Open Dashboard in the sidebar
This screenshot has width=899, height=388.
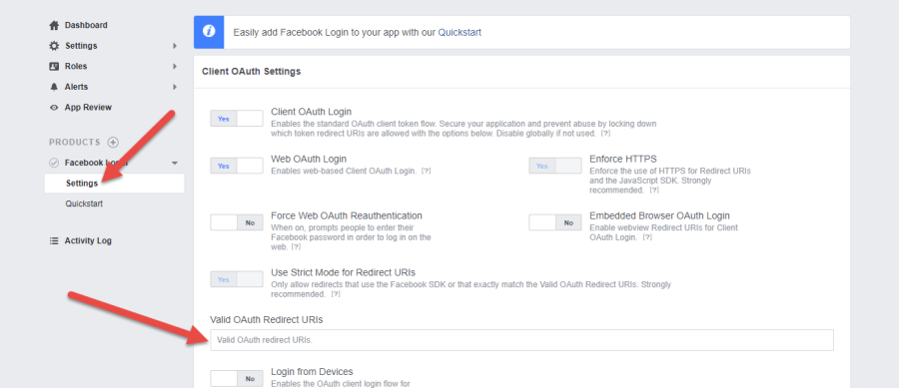(x=86, y=25)
